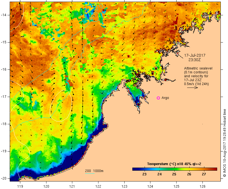Click longitude axis label '120'
Image resolution: width=228 pixels, height=189 pixels.
point(46,186)
